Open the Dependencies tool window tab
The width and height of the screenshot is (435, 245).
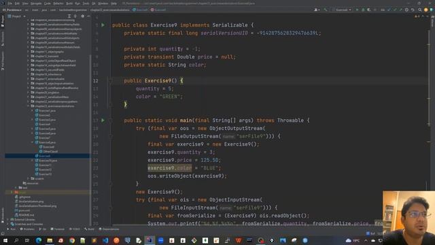pos(109,229)
